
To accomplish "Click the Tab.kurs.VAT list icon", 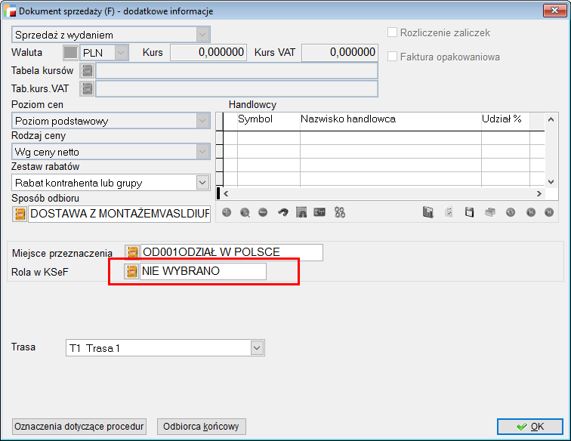I will click(88, 89).
